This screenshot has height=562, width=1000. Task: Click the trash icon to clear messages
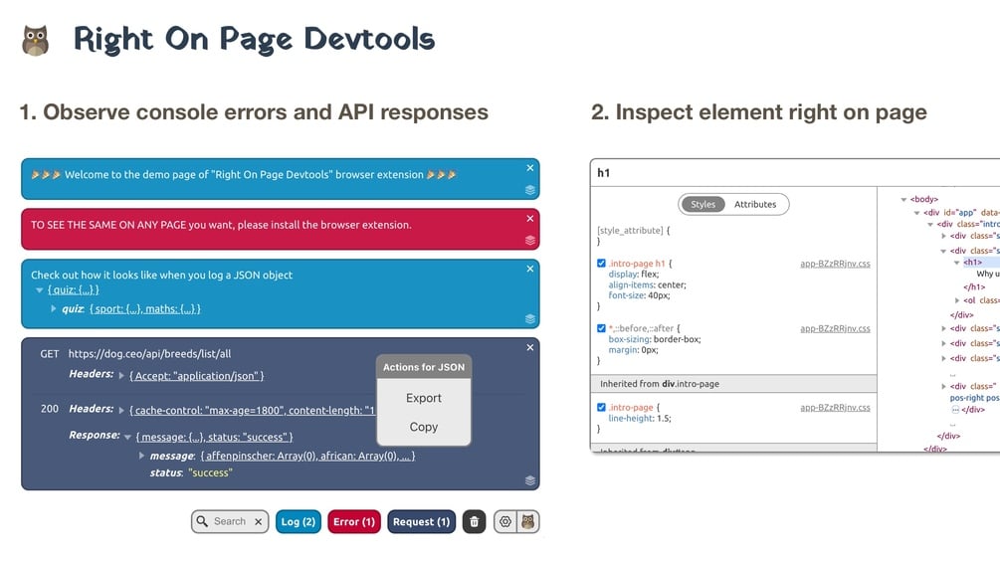tap(474, 521)
